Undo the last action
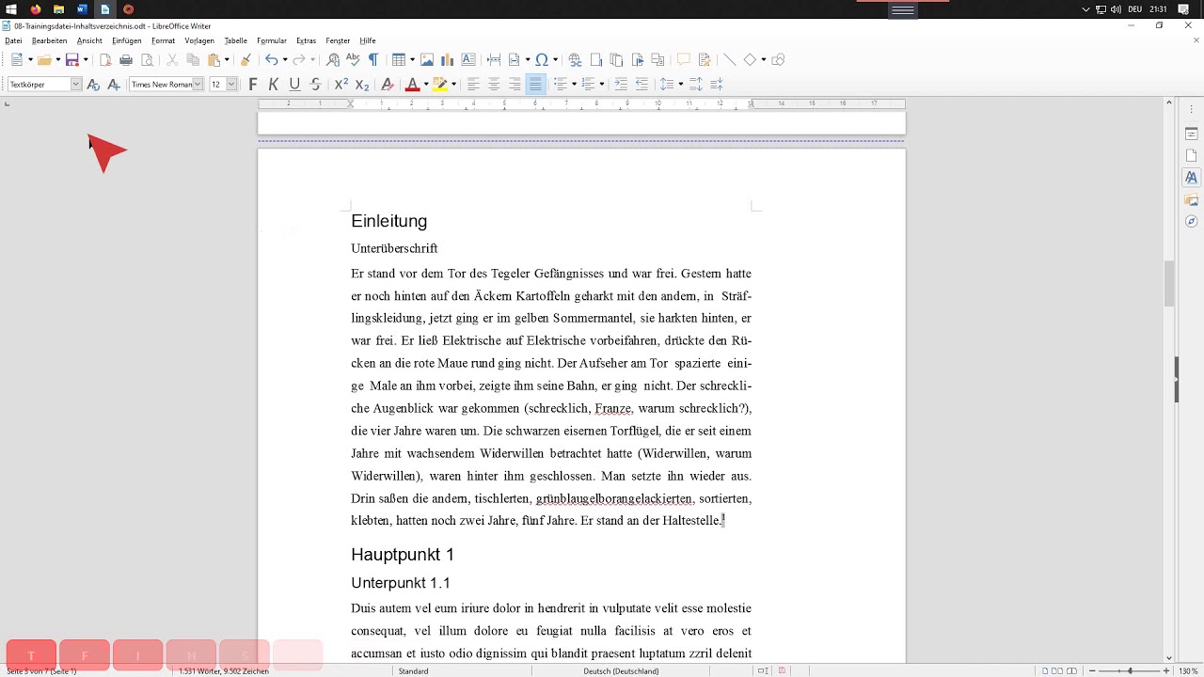The width and height of the screenshot is (1204, 677). pyautogui.click(x=271, y=60)
